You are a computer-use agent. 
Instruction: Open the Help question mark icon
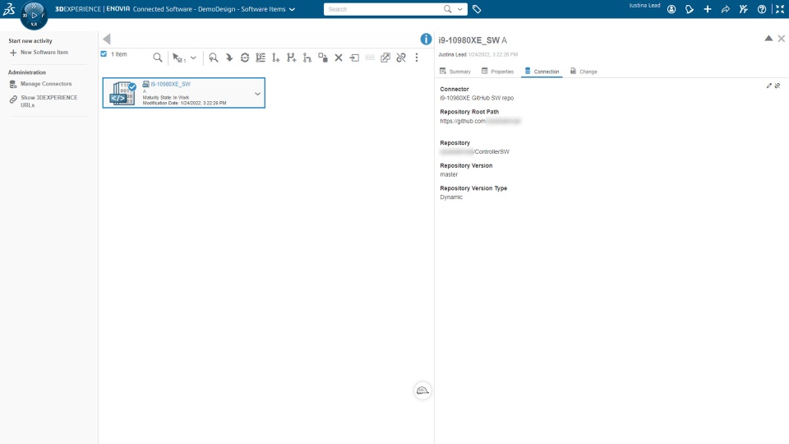point(762,9)
